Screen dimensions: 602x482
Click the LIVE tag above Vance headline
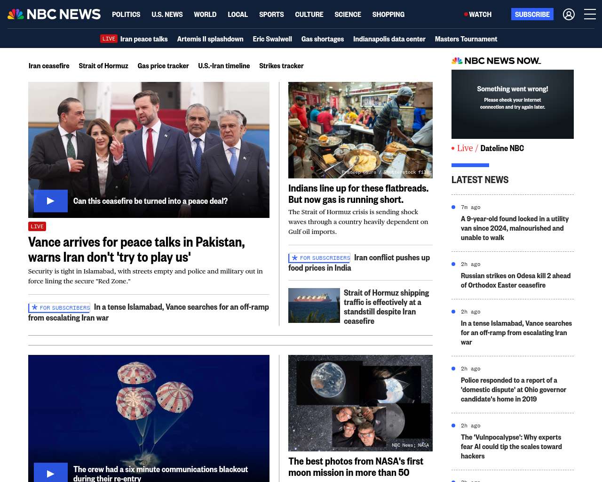click(x=37, y=226)
